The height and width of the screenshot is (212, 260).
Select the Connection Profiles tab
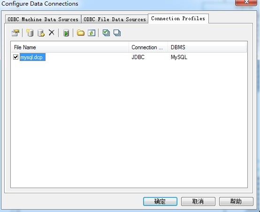[178, 18]
